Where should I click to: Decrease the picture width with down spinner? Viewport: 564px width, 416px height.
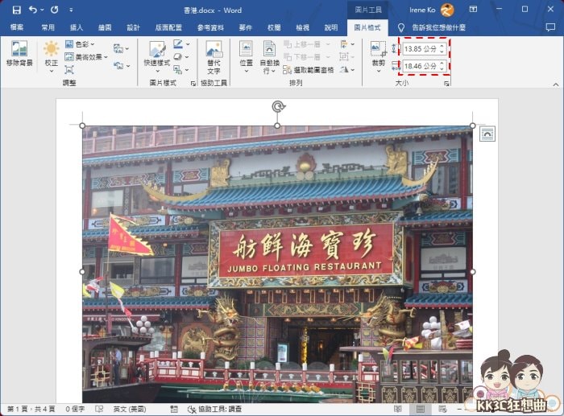(x=442, y=68)
